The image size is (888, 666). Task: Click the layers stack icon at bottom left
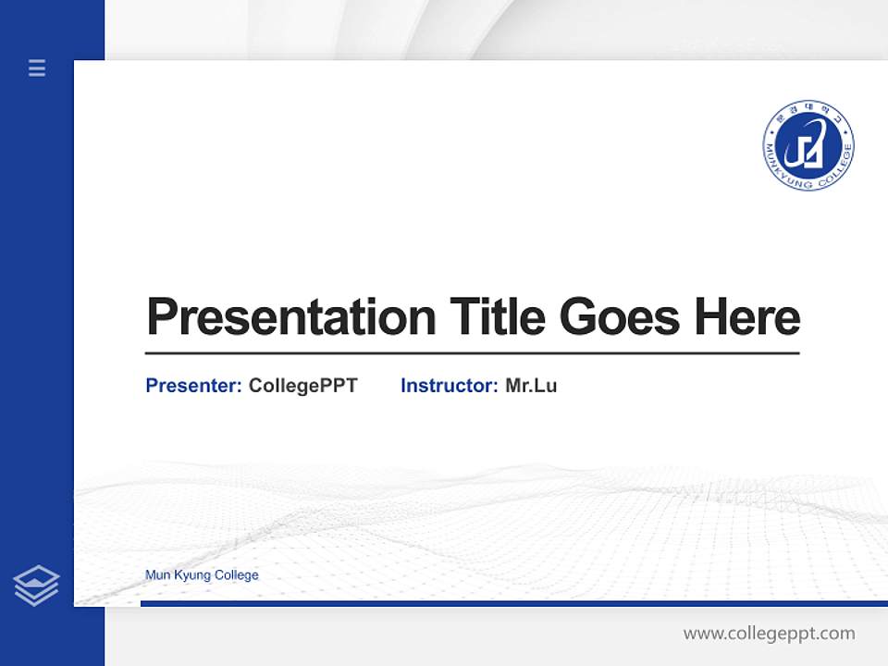[37, 584]
